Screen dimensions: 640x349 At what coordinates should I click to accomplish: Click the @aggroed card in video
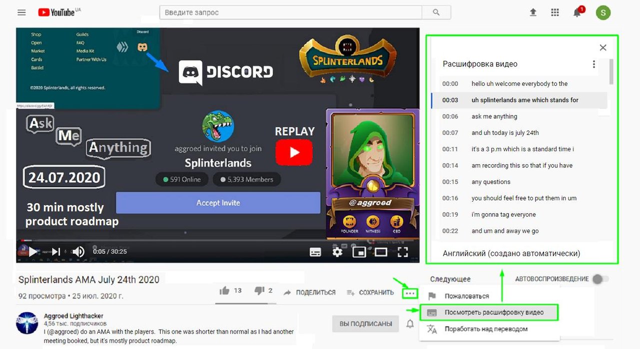coord(372,174)
